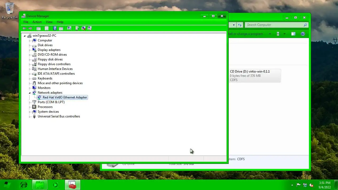
Task: Click the Change your view icon in Explorer
Action: click(x=278, y=34)
